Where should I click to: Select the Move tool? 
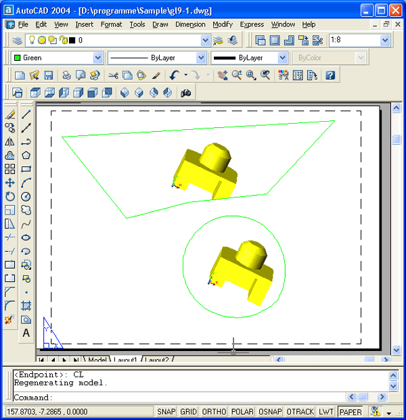tap(10, 183)
